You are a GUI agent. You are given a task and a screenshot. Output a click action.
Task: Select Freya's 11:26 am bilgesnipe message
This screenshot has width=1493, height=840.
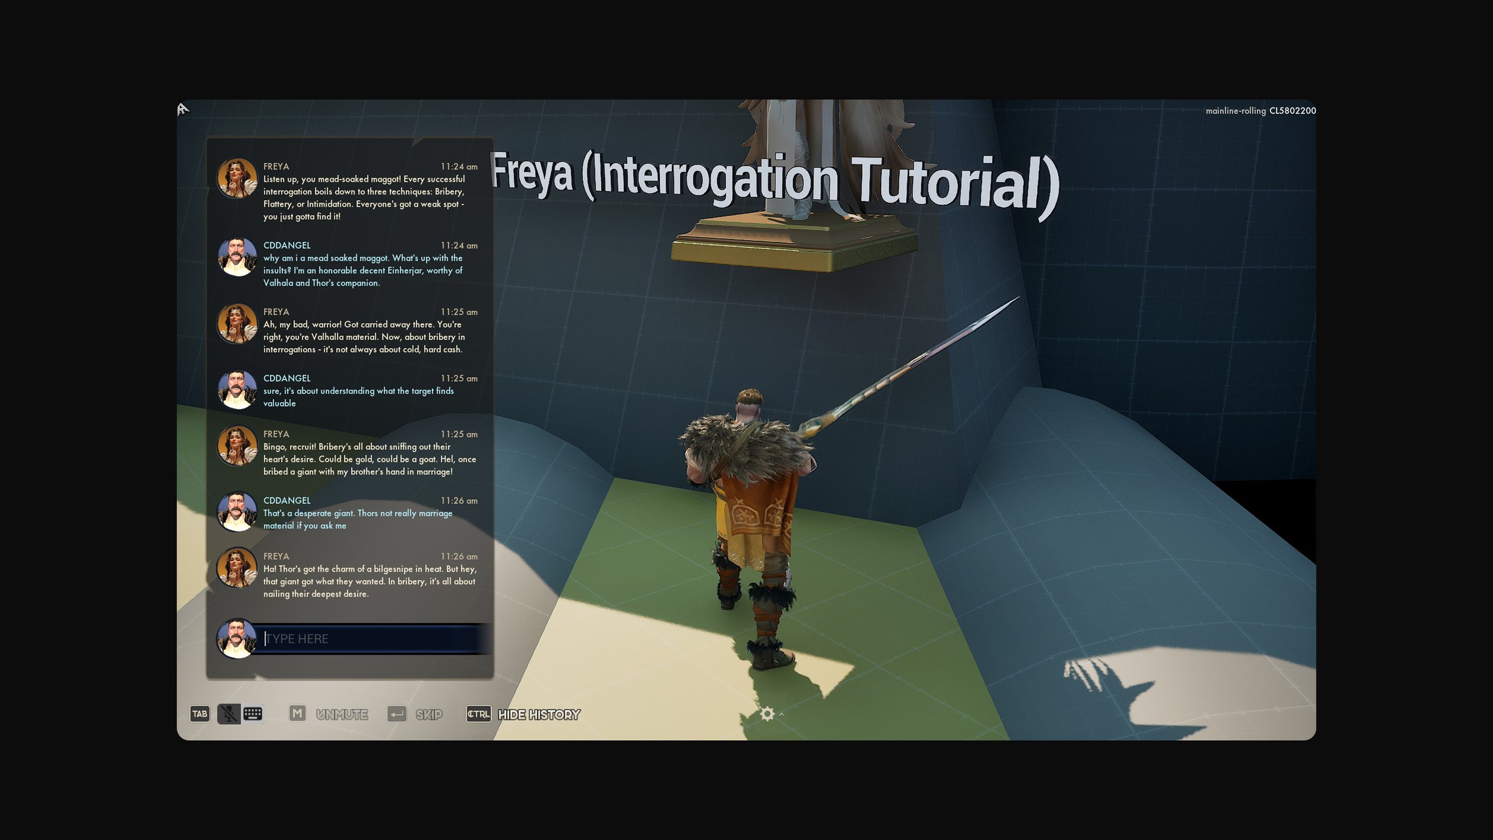coord(369,581)
